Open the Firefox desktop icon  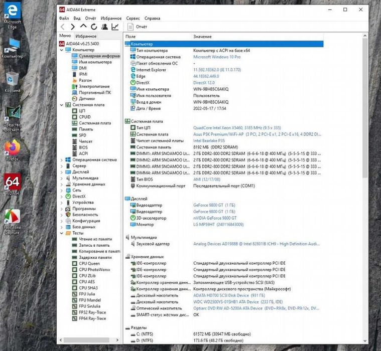point(12,150)
